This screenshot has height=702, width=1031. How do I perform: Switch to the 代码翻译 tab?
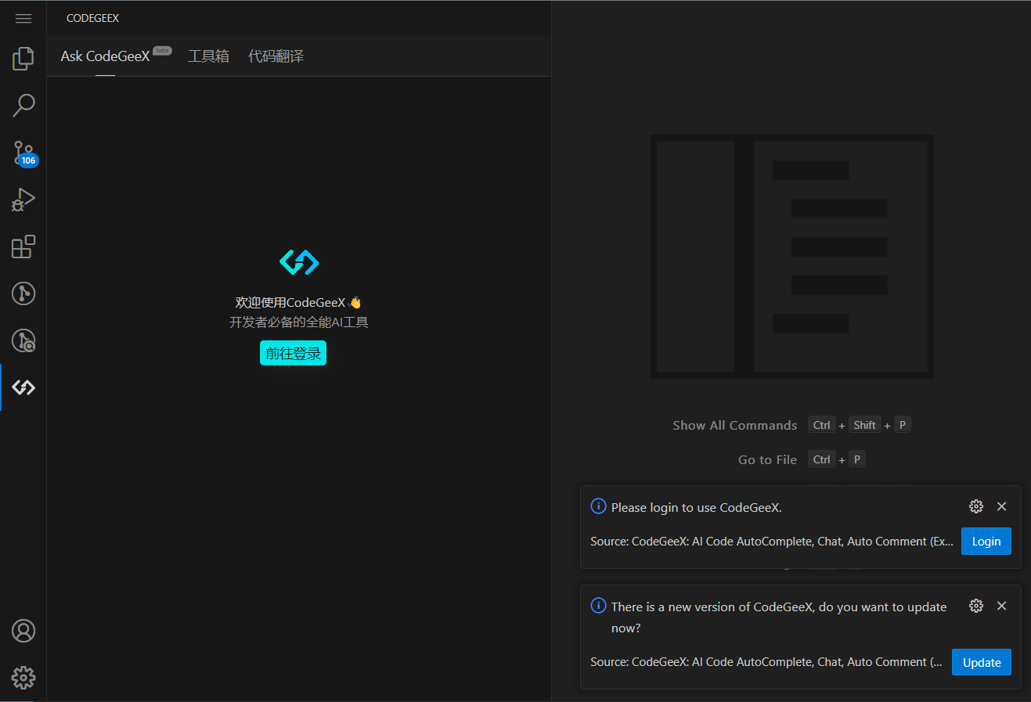click(276, 56)
